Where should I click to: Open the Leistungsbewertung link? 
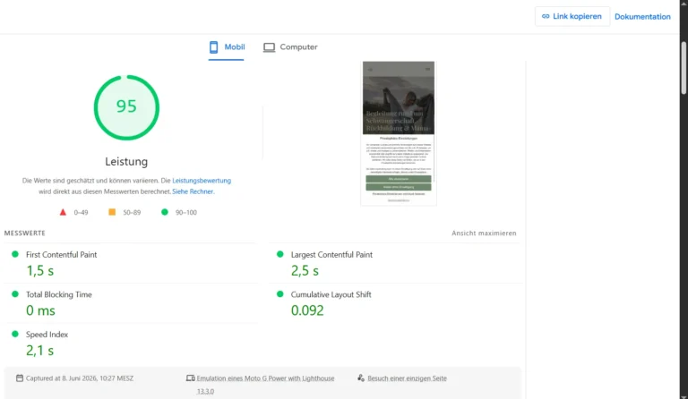pos(202,181)
